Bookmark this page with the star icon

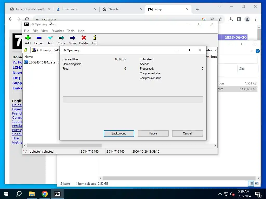click(x=220, y=19)
